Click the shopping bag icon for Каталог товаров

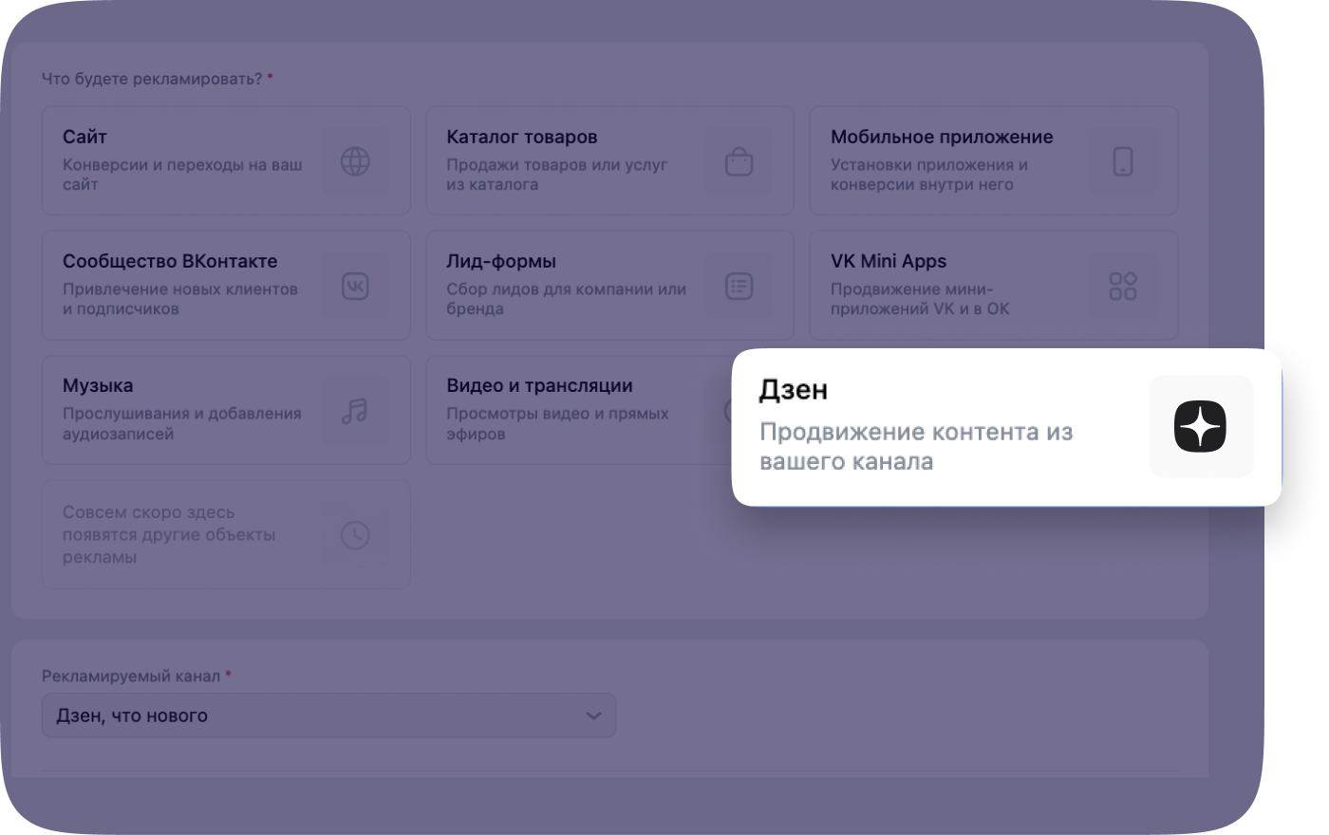pos(739,161)
